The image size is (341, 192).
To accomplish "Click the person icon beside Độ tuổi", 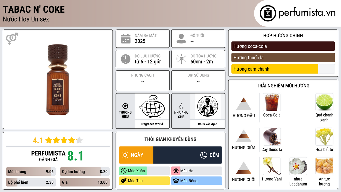I will coord(181,39).
